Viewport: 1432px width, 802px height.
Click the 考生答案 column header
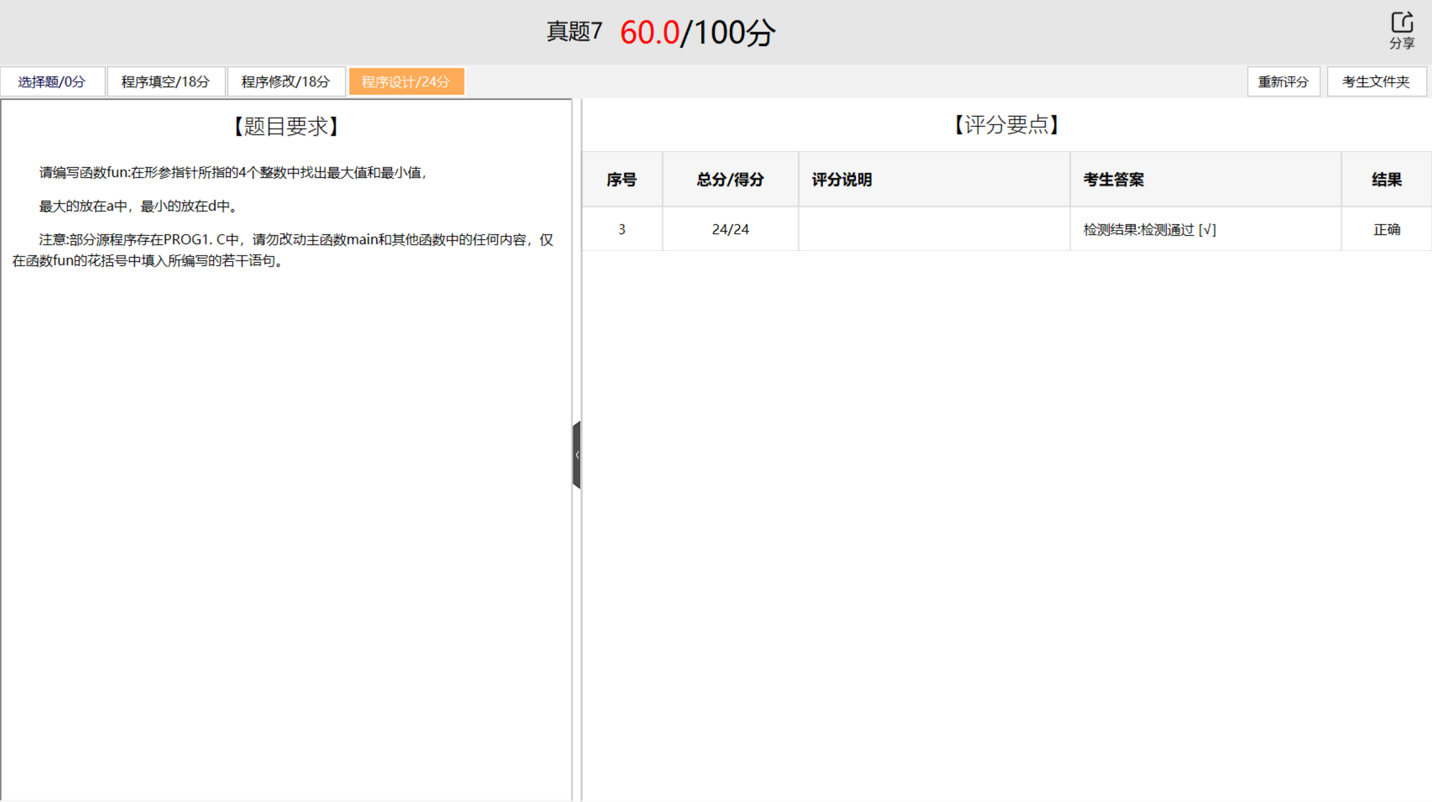click(x=1113, y=180)
